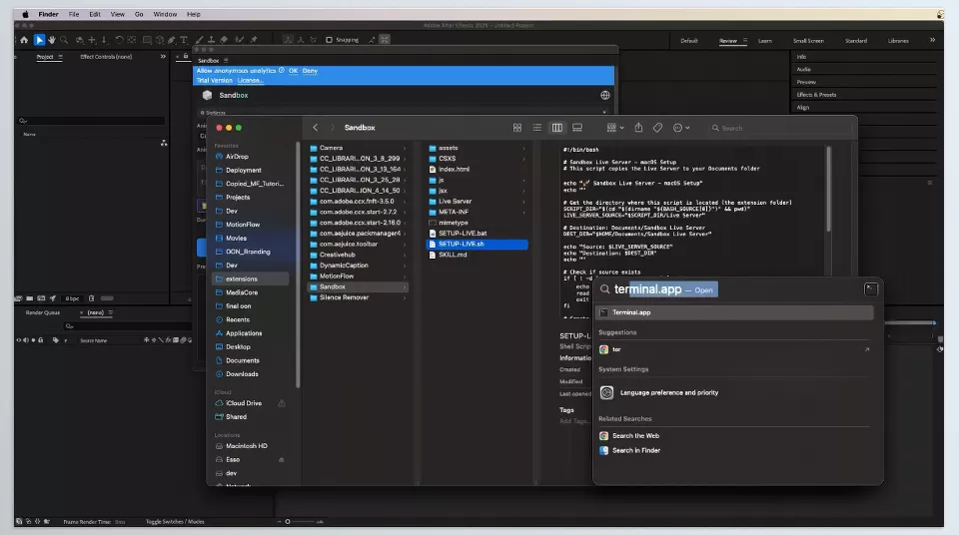This screenshot has width=959, height=535.
Task: Switch Finder to column view
Action: 557,128
